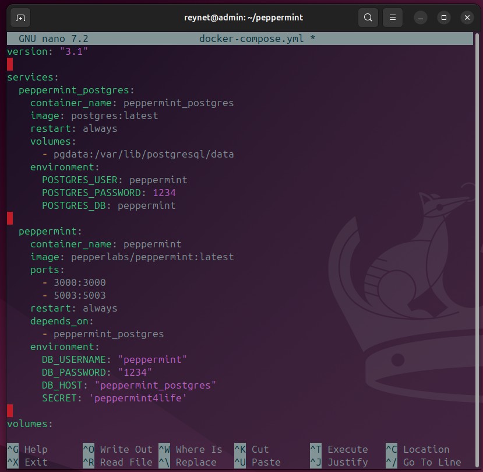483x472 pixels.
Task: Click container_name: peppermint_postgres line
Action: [132, 103]
